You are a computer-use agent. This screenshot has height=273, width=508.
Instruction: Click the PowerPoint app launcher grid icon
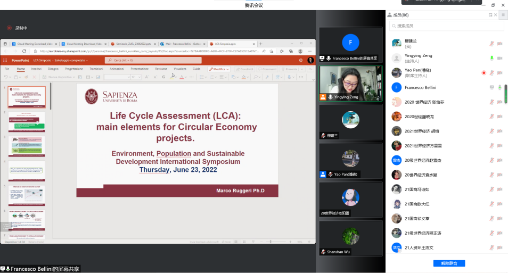tap(6, 61)
